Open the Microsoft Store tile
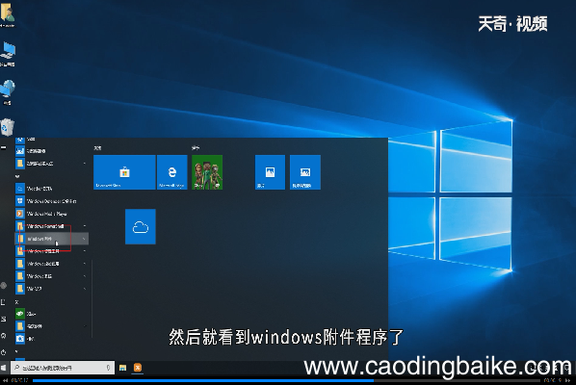 [124, 172]
